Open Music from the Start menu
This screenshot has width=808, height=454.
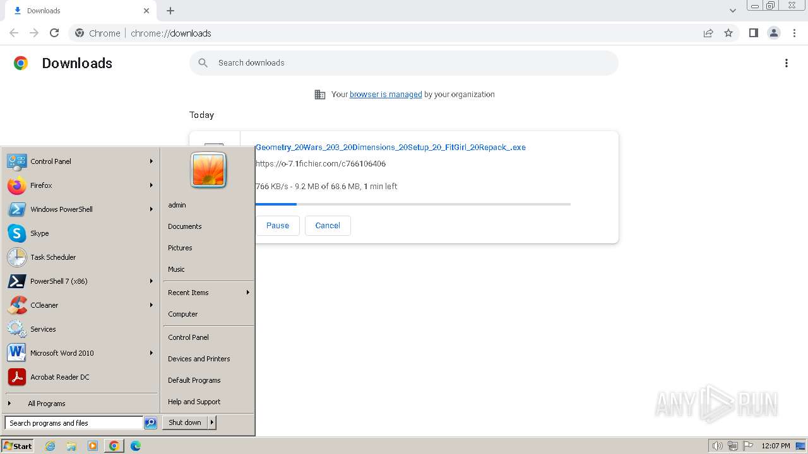pos(176,269)
